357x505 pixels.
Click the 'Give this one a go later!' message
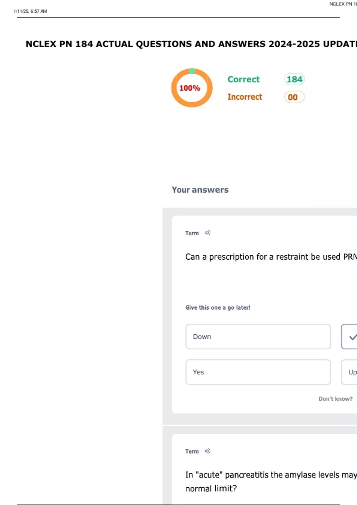pyautogui.click(x=218, y=307)
